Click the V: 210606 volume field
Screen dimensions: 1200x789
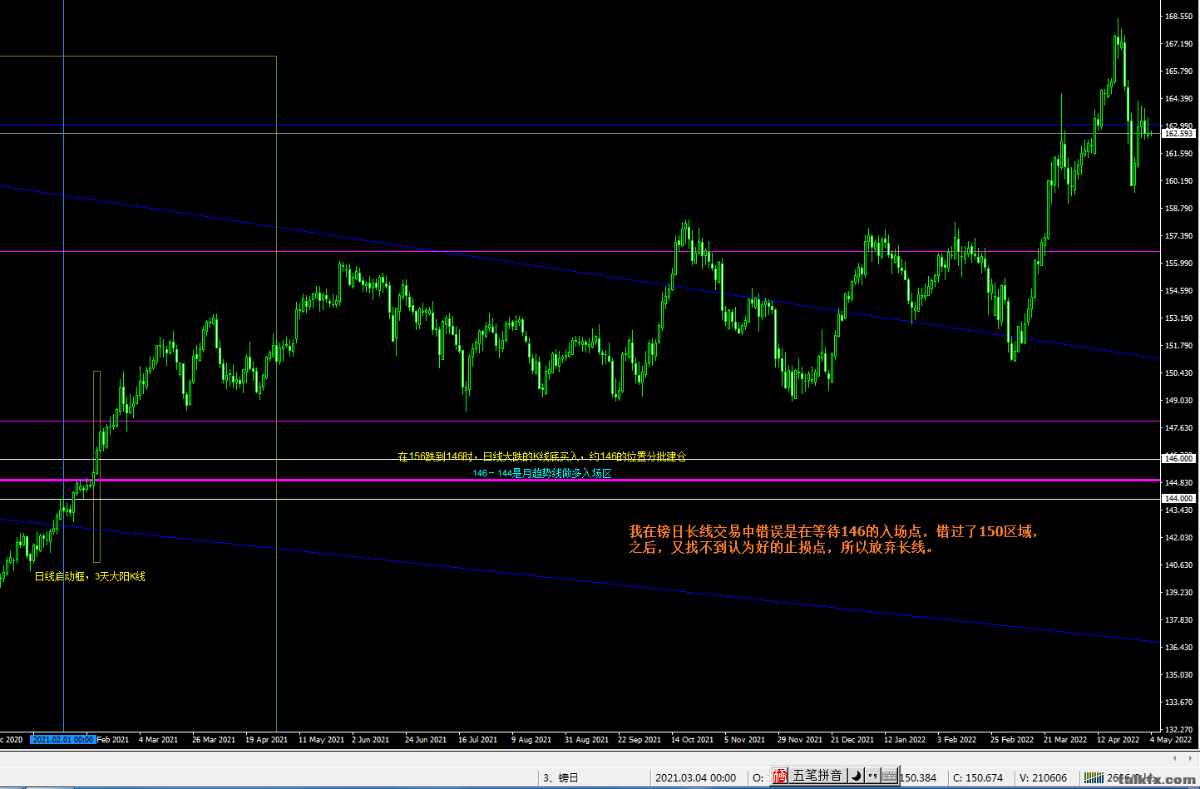(1043, 778)
